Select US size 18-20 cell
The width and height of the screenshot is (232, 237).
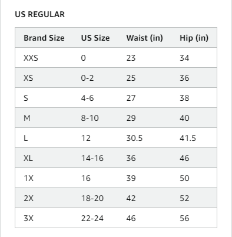pyautogui.click(x=92, y=198)
